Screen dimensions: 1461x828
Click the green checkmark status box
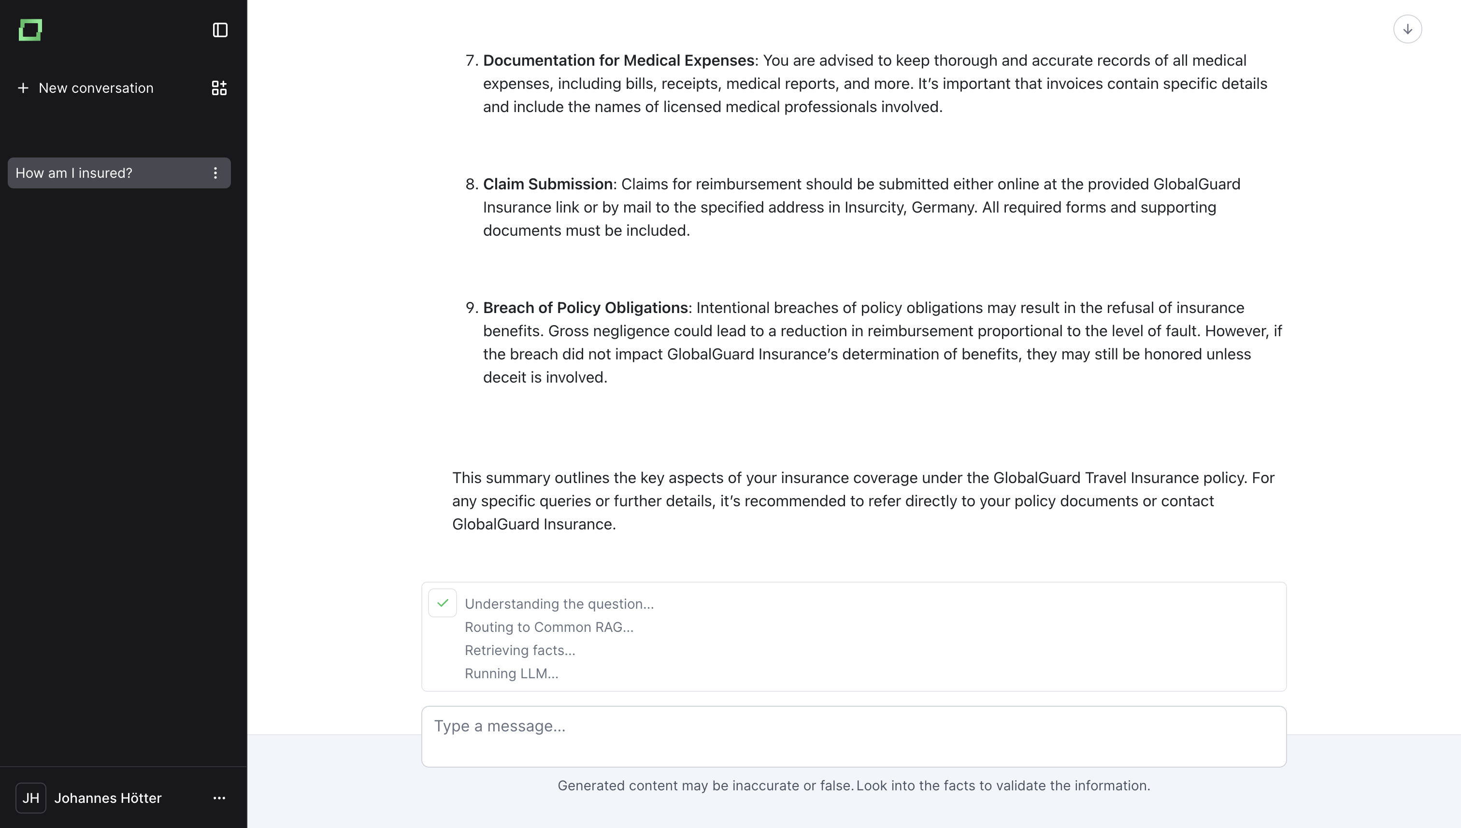point(443,603)
